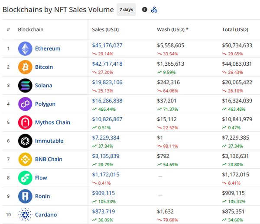This screenshot has height=224, width=260.
Task: Open the info icon beside 7 days
Action: [145, 10]
